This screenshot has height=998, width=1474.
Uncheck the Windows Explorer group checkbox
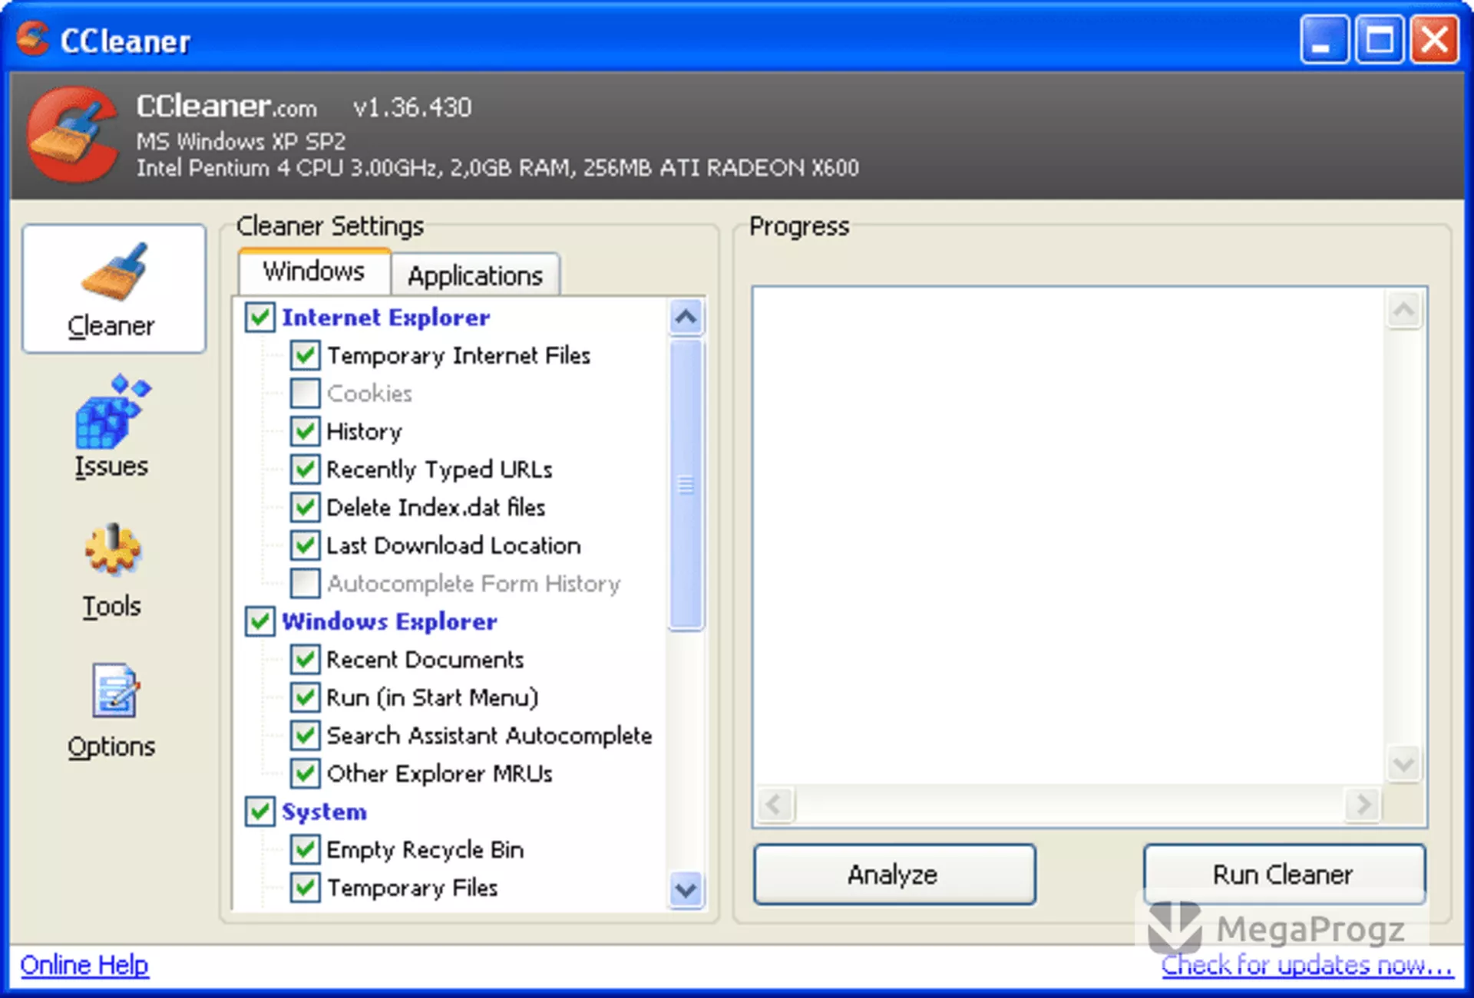(259, 621)
